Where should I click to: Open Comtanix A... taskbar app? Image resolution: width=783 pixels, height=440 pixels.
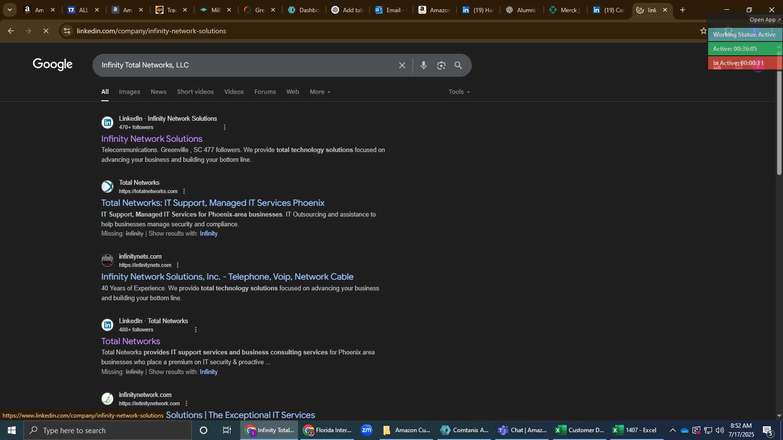pyautogui.click(x=464, y=430)
